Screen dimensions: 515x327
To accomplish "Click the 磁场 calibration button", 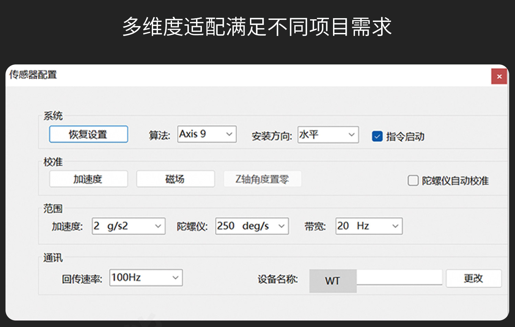I will [x=175, y=179].
